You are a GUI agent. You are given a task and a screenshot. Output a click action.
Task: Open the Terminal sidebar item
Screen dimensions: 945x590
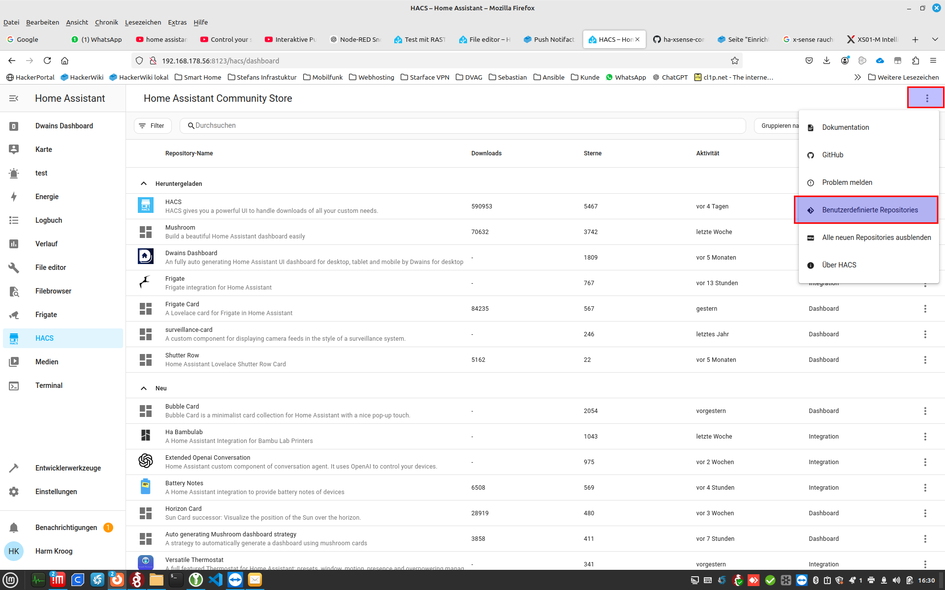tap(49, 385)
